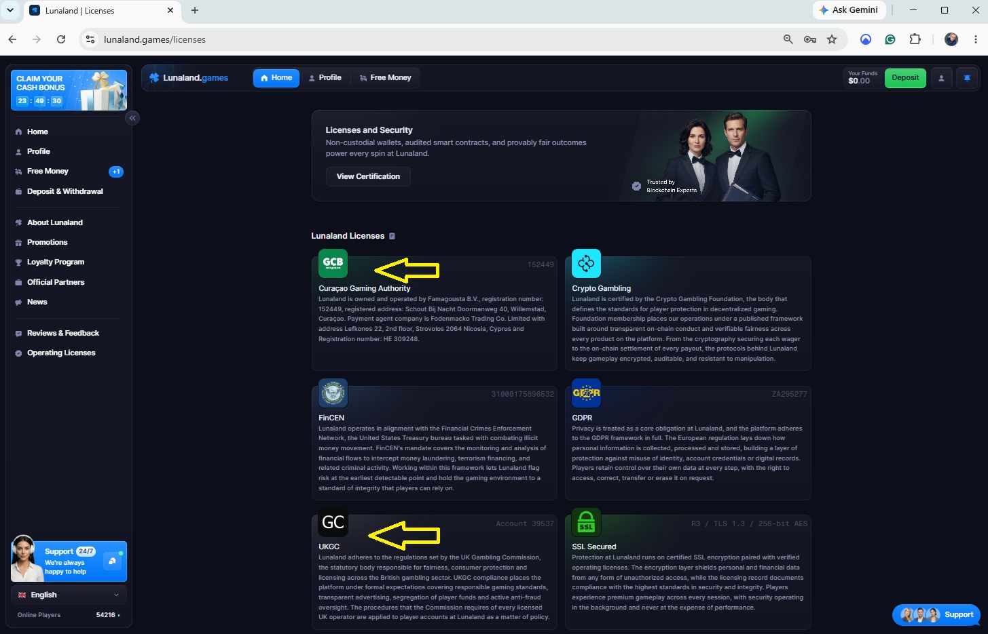Screen dimensions: 988x634
Task: Open Profile from the sidebar
Action: point(69,151)
